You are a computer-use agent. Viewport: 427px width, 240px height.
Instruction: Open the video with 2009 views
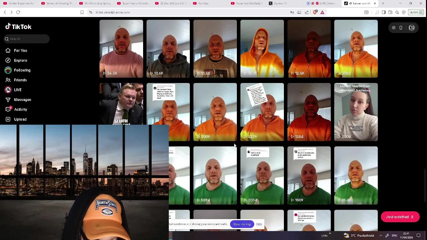coord(215,112)
